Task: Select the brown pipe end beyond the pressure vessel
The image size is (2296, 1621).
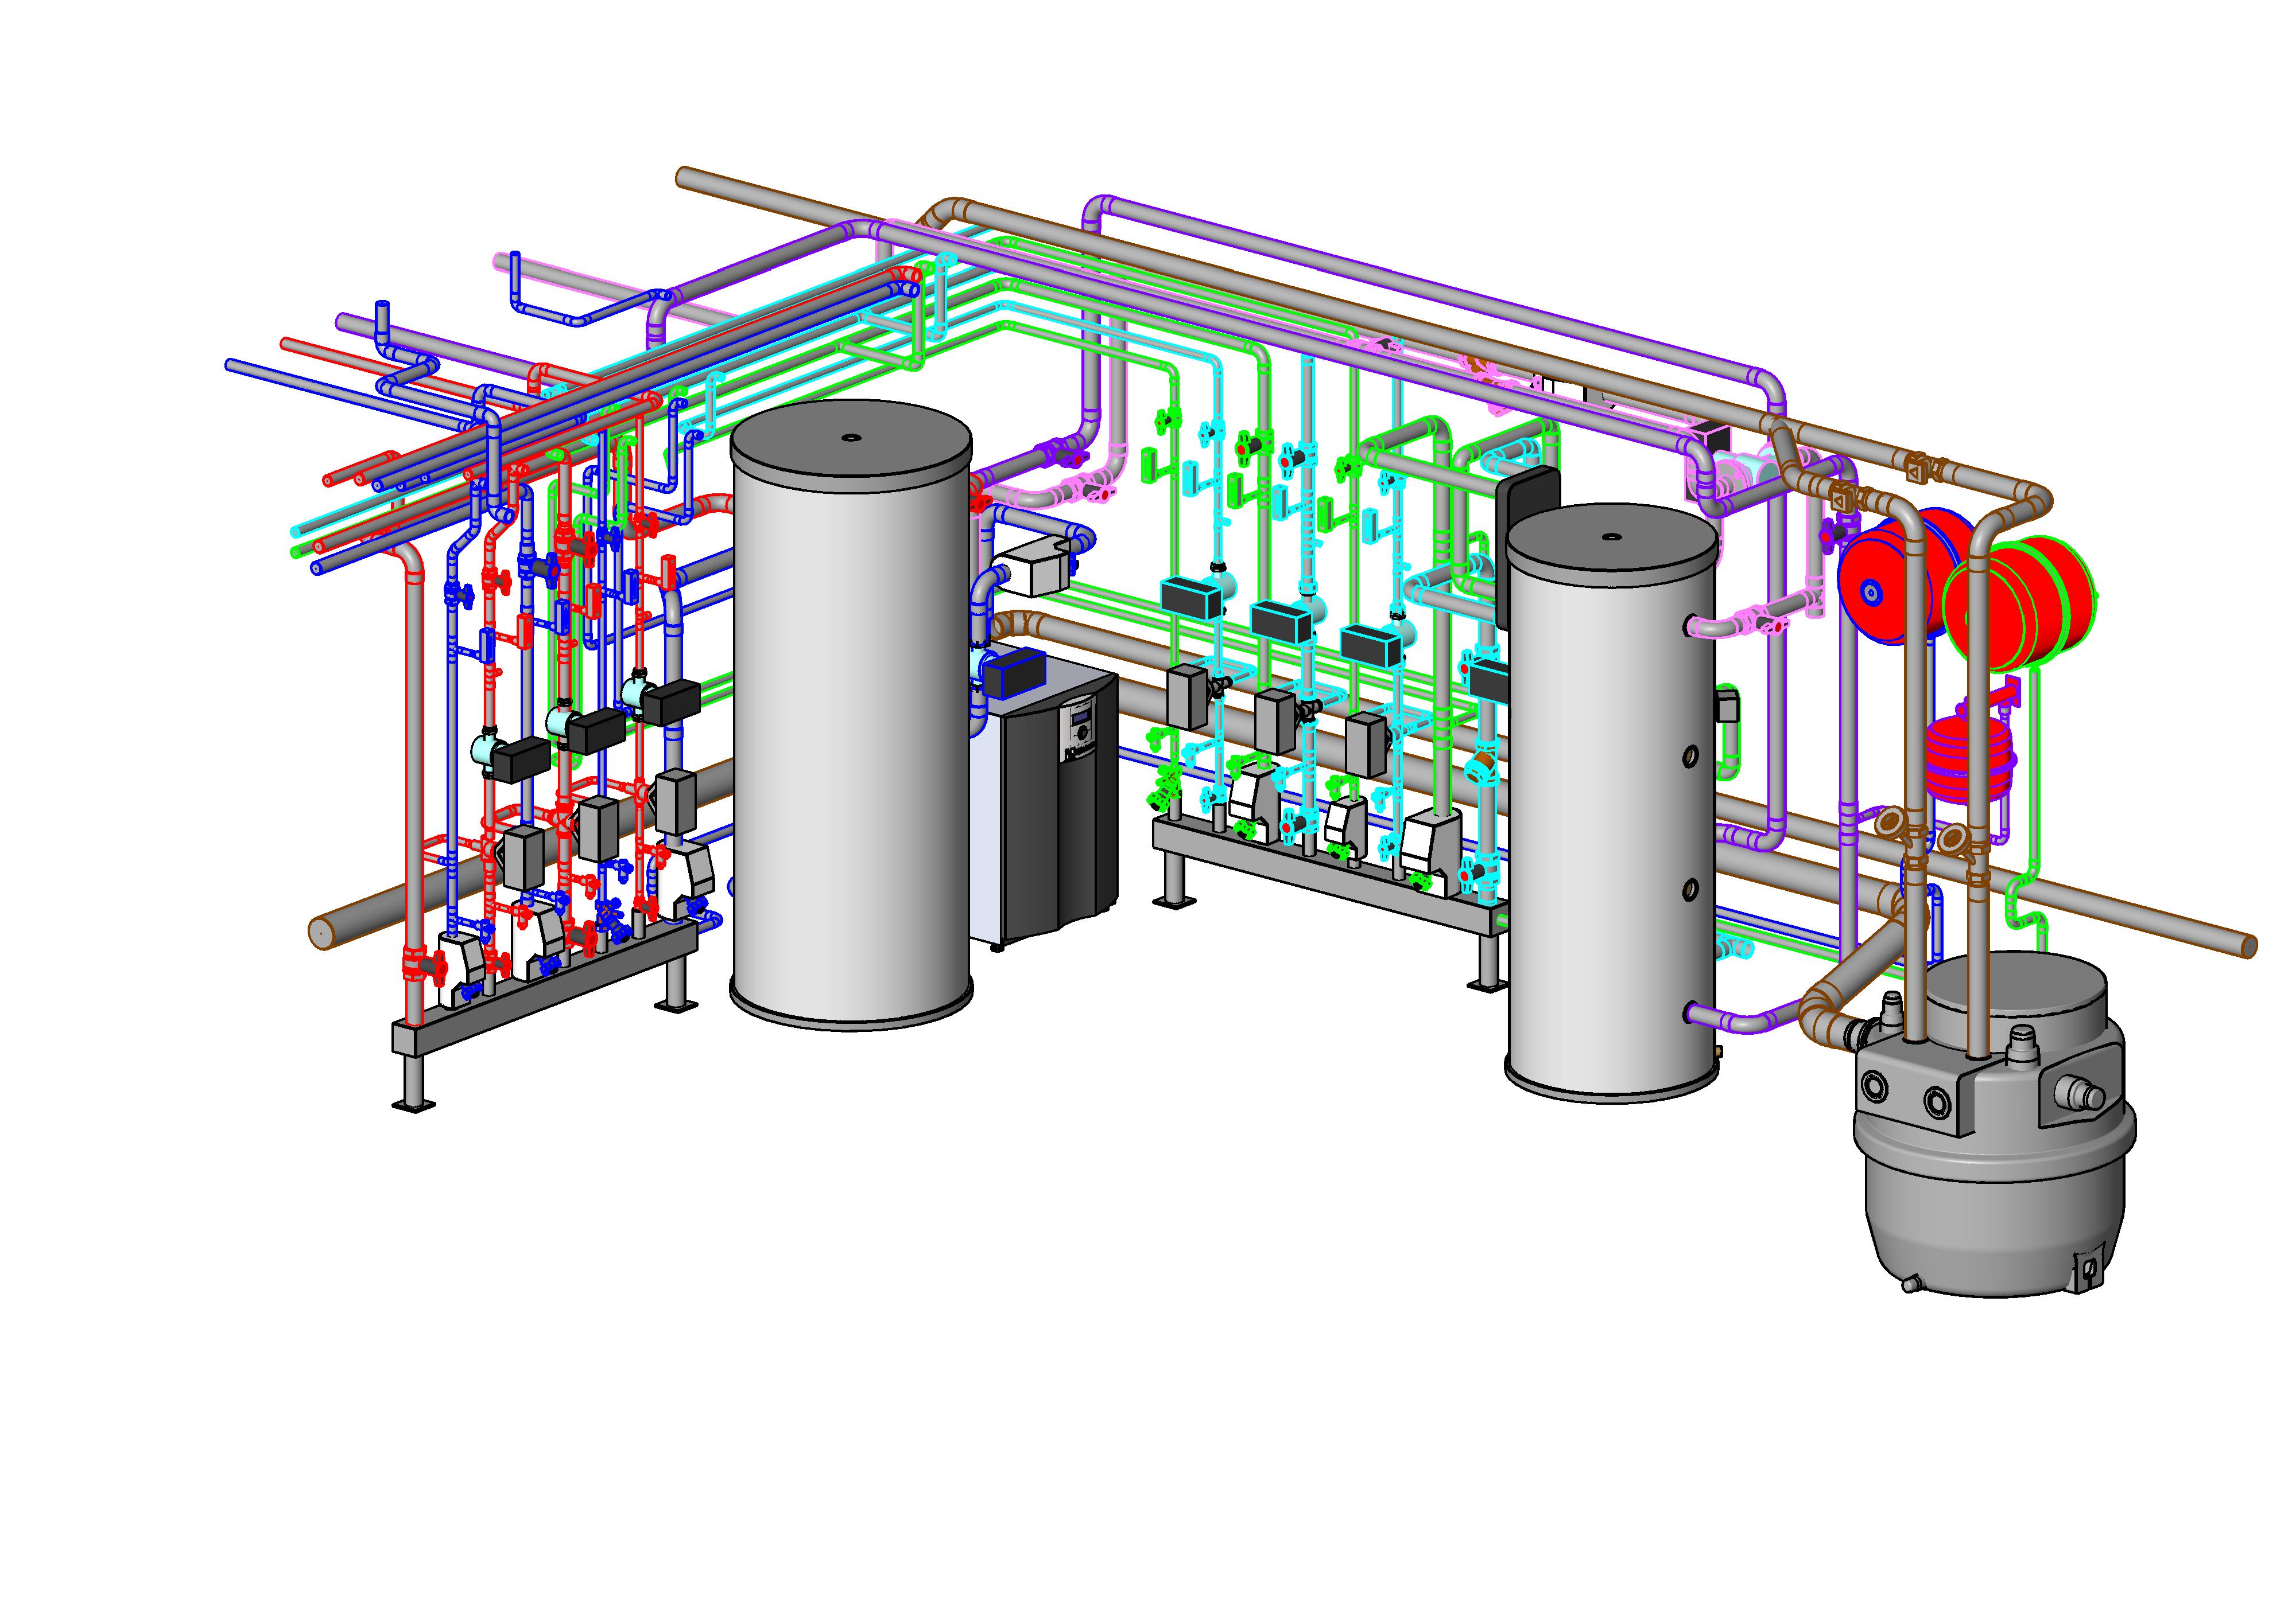Action: 2250,945
